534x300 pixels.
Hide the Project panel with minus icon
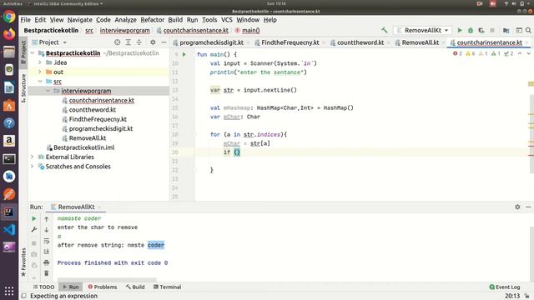pos(164,42)
